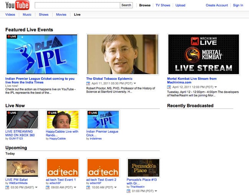Open ad:tech Test Event 1 title link
249x195 pixels.
click(x=61, y=180)
